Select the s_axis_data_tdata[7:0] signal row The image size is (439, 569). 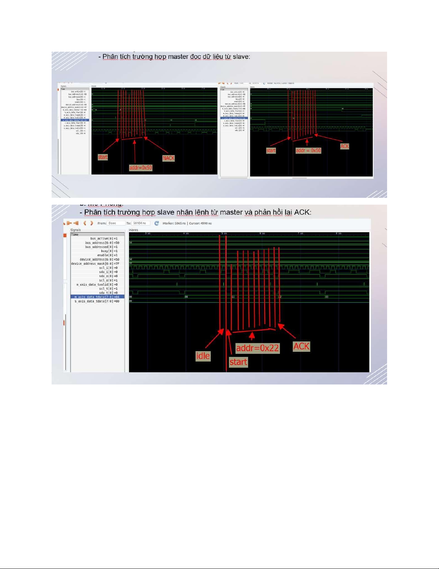point(97,301)
